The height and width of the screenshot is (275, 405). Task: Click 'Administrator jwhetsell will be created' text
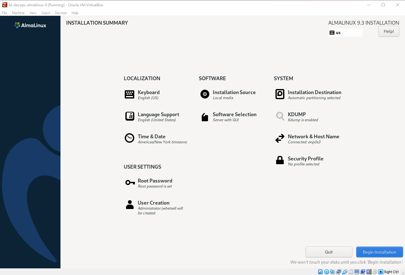coord(161,211)
